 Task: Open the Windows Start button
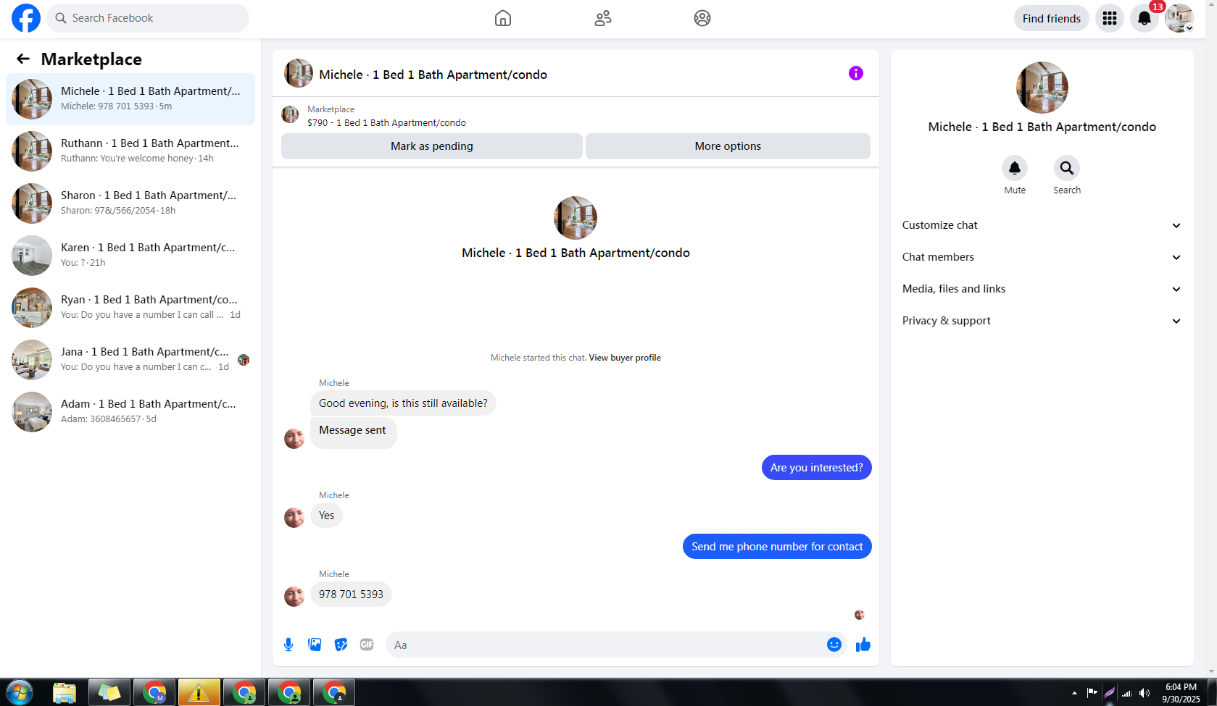pyautogui.click(x=20, y=693)
